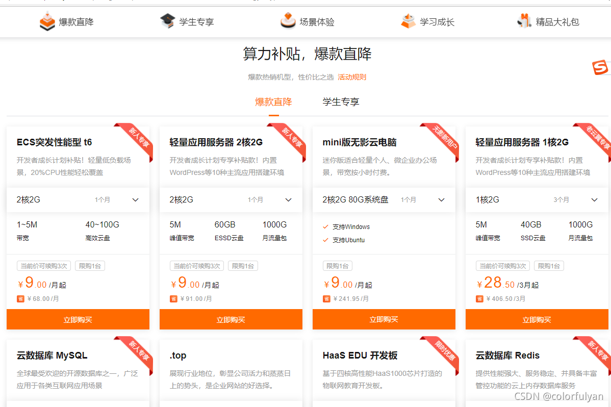
Task: Click the ¥28.50 /3月起 price
Action: (507, 283)
